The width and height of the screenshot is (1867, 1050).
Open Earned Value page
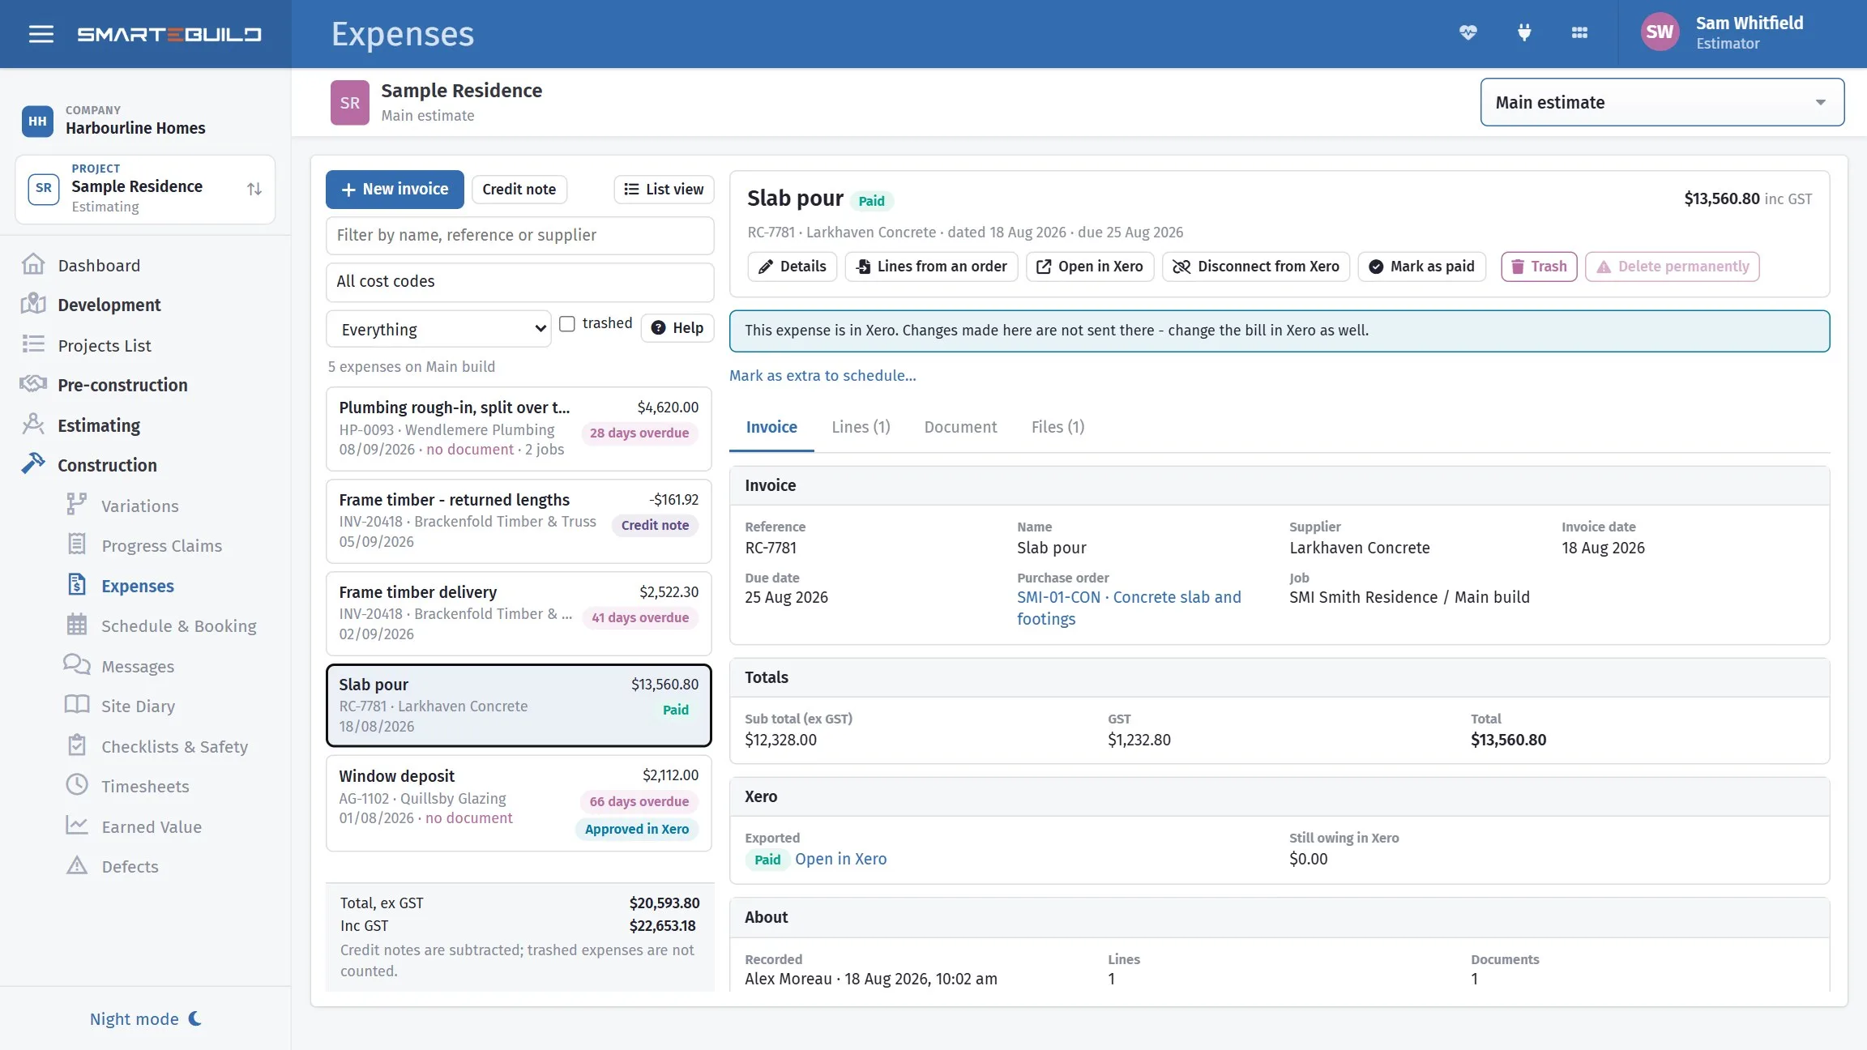pos(152,826)
